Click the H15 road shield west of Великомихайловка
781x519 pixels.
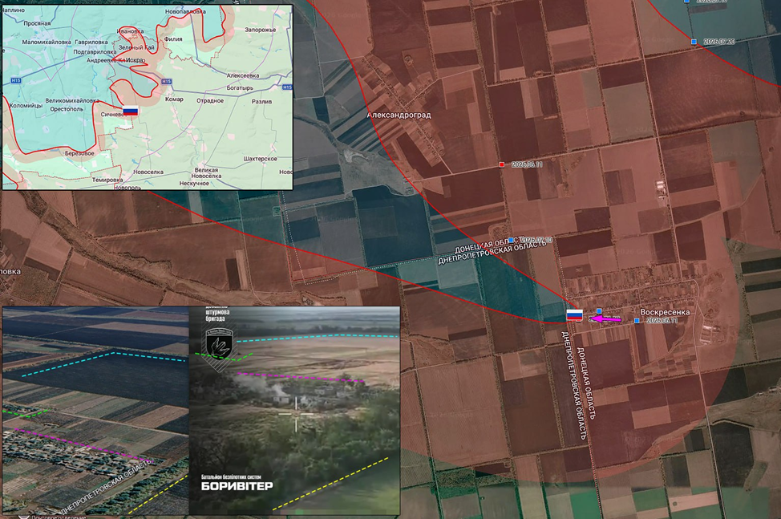[16, 80]
